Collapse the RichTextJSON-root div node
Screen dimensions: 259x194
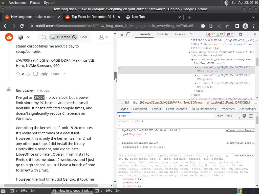click(x=192, y=60)
